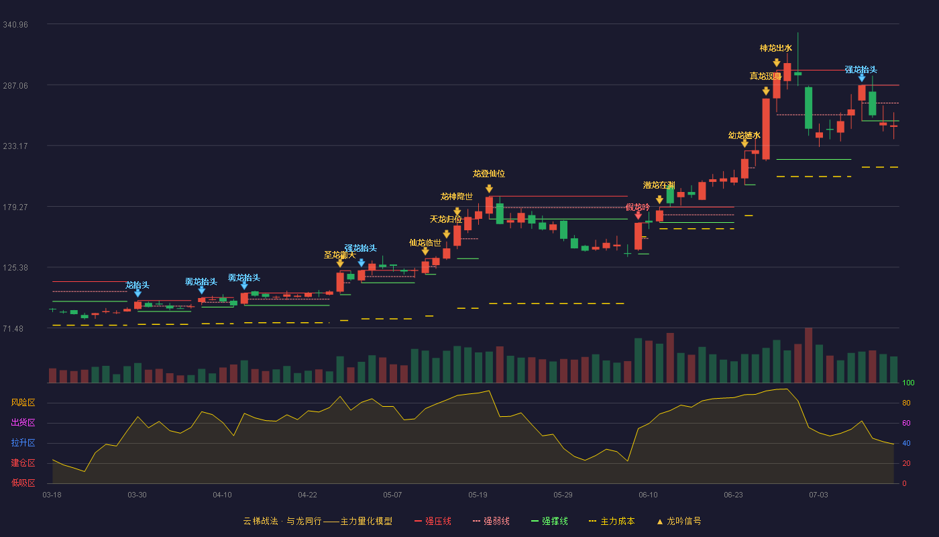Click the 建仓区 zone label
This screenshot has width=939, height=537.
click(23, 463)
